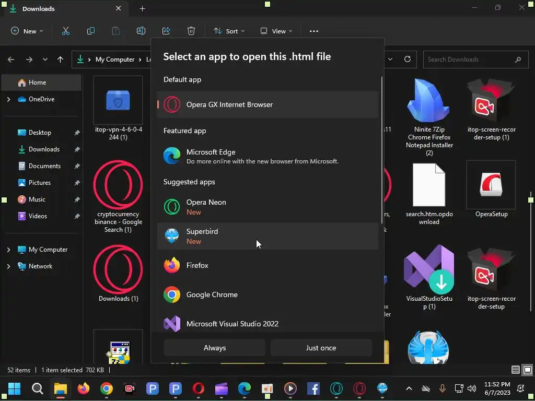
Task: Pick Microsoft Visual Studio 2022 from the list
Action: pos(267,324)
